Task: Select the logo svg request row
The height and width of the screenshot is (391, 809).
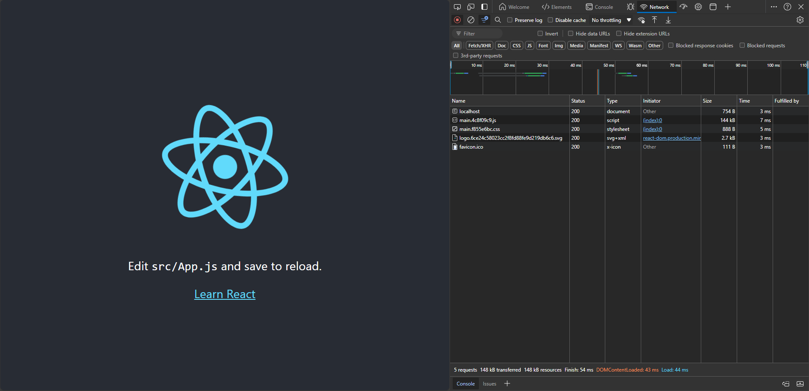Action: pyautogui.click(x=629, y=138)
